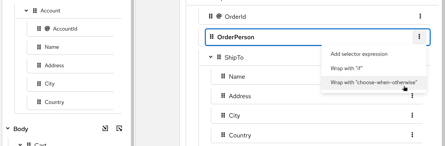445x146 pixels.
Task: Select the OrderId attribute in target
Action: pyautogui.click(x=235, y=17)
